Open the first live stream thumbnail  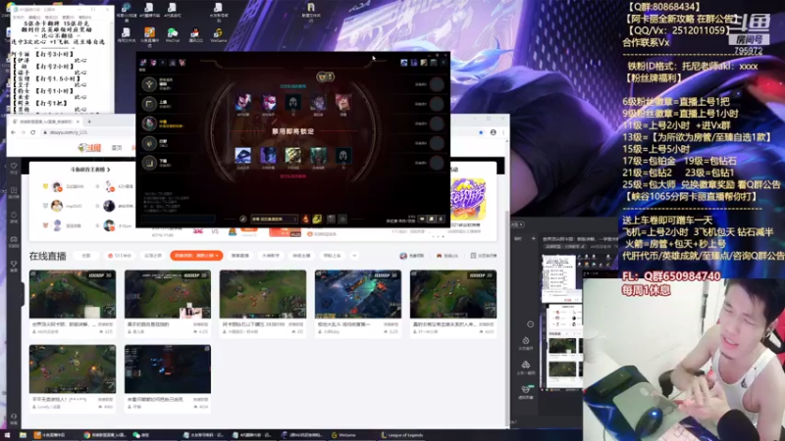[x=73, y=294]
